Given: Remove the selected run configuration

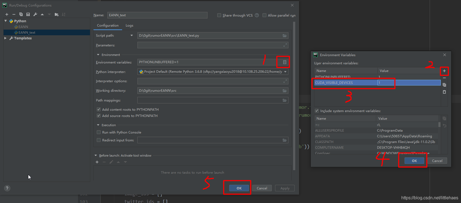Looking at the screenshot, I should (x=14, y=14).
